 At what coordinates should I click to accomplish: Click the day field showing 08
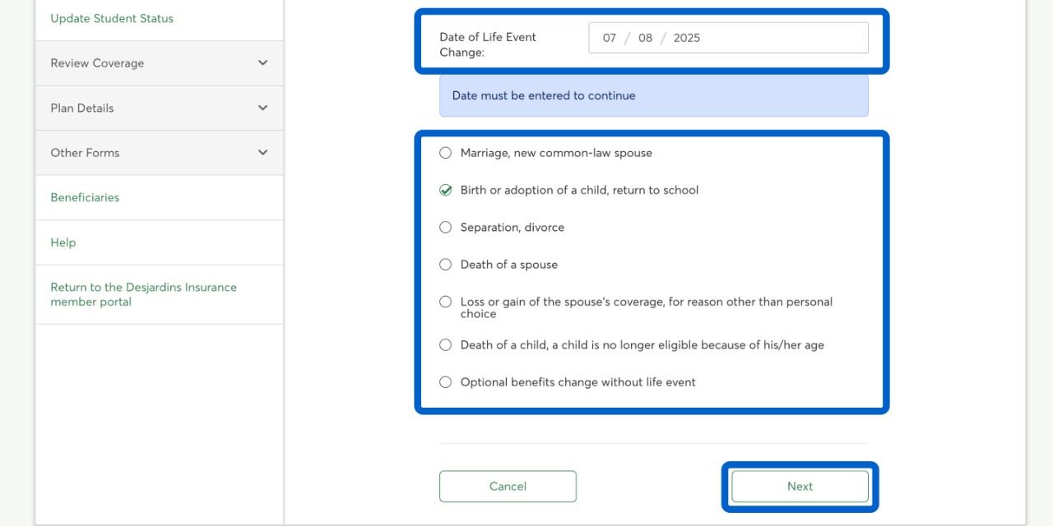pos(645,38)
